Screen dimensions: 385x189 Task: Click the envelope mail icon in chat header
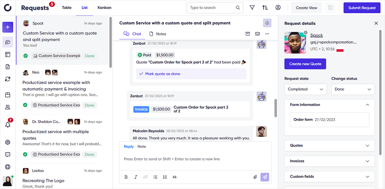pos(257,34)
